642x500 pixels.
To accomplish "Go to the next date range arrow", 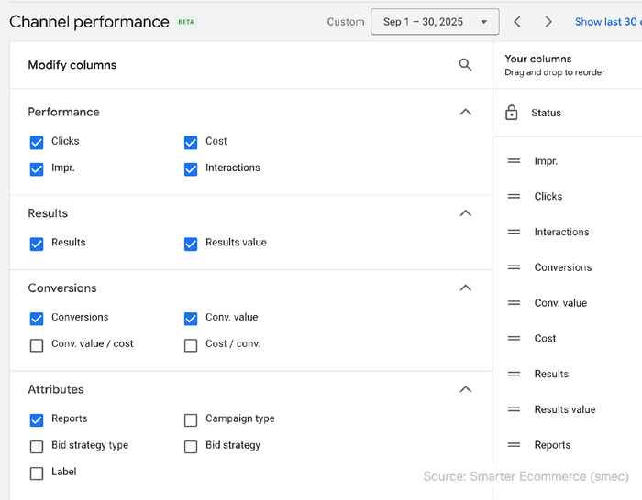I will [x=548, y=22].
